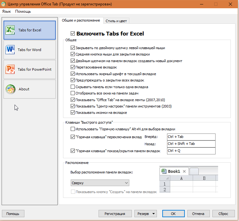Uncheck Предупреждать о закрытии всех вкладок
The height and width of the screenshot is (221, 239).
pos(73,80)
